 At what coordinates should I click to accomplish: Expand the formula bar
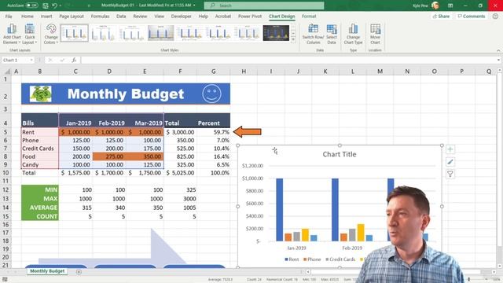click(x=498, y=60)
